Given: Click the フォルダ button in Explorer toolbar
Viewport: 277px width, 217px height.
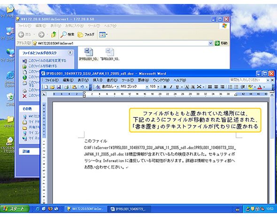Looking at the screenshot, I should click(86, 34).
